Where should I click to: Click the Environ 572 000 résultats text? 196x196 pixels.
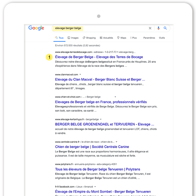(78, 45)
